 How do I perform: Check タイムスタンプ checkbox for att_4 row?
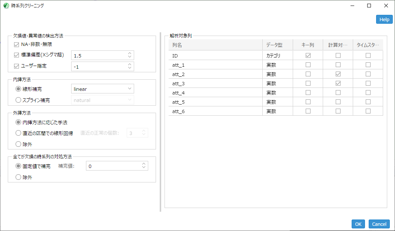(x=368, y=93)
